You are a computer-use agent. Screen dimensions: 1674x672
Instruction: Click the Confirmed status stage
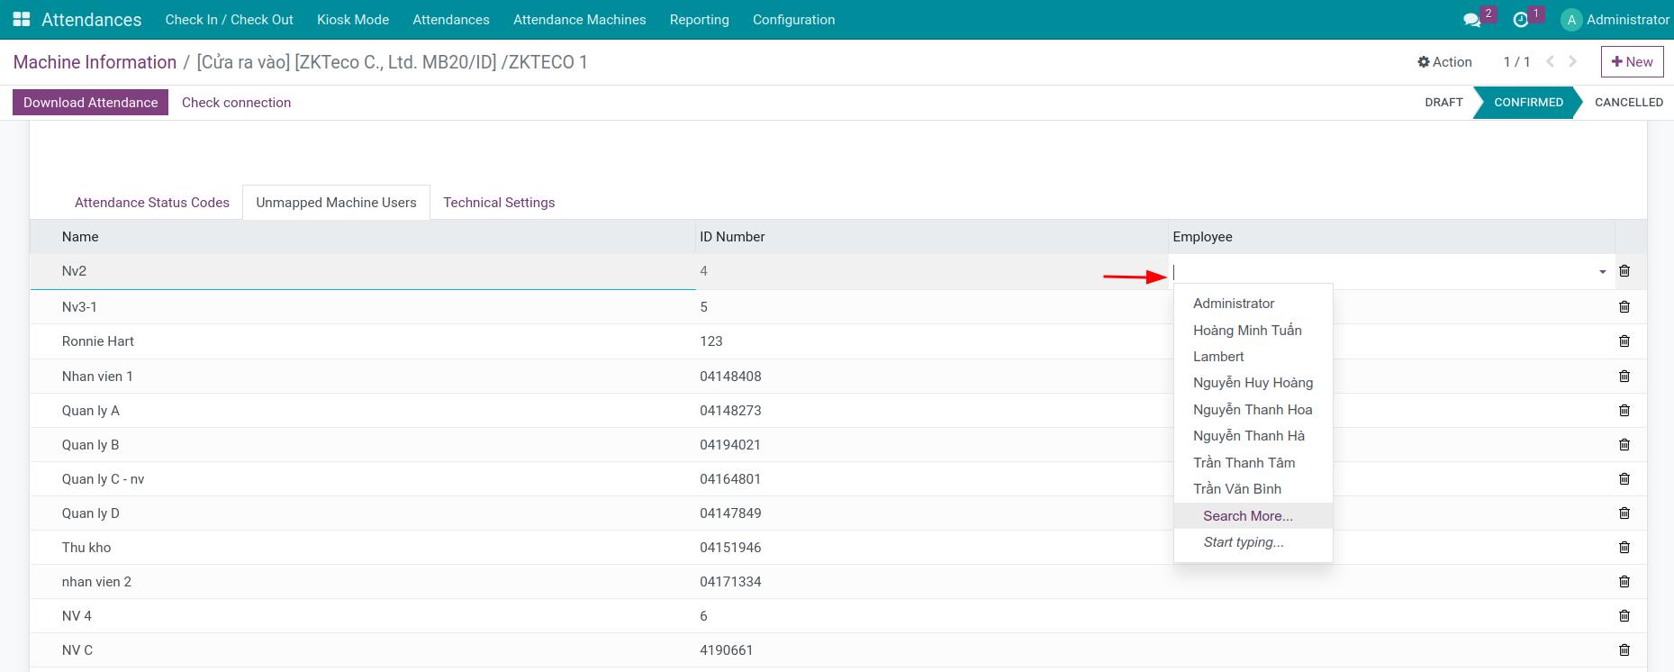[x=1528, y=103]
